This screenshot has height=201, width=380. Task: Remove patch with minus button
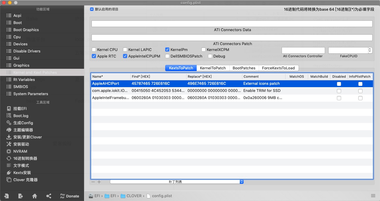click(x=93, y=182)
